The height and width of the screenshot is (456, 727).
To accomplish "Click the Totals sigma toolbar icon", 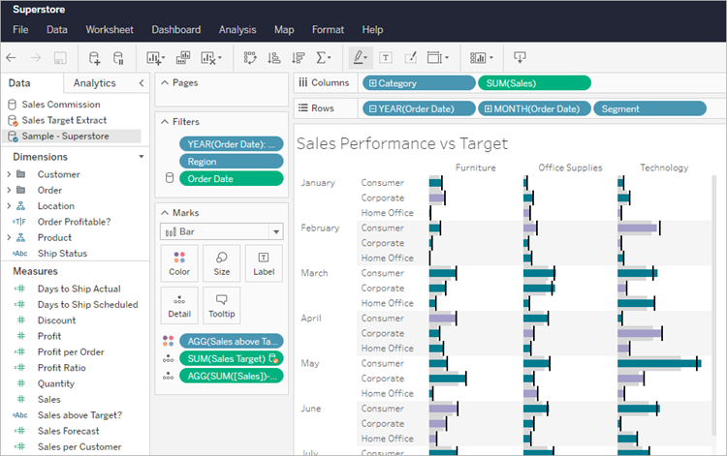I will pyautogui.click(x=323, y=58).
